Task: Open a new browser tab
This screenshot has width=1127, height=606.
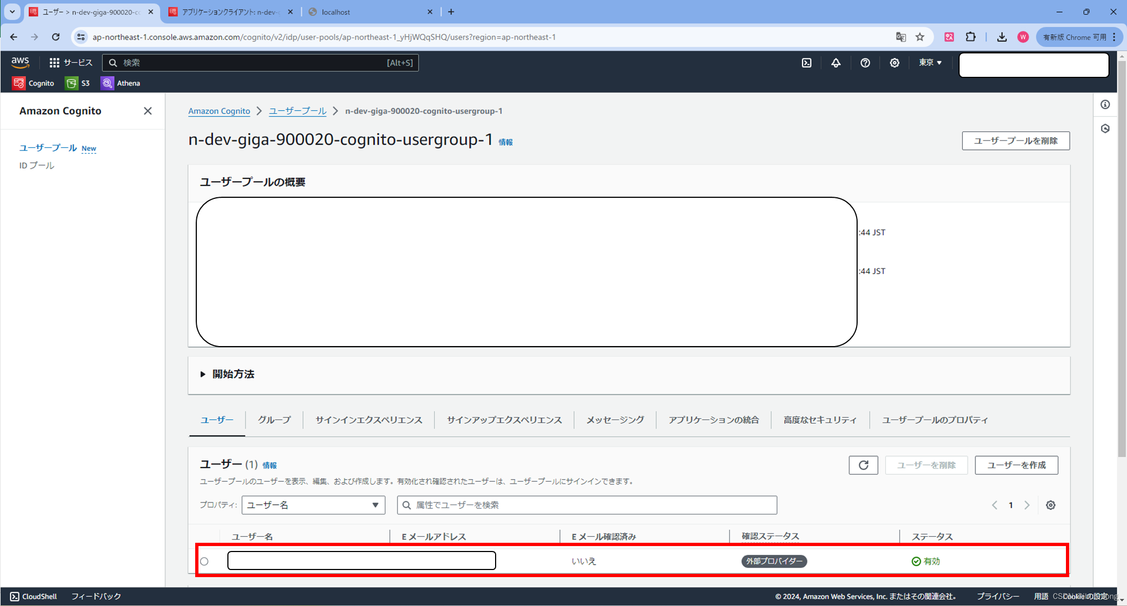Action: (x=451, y=11)
